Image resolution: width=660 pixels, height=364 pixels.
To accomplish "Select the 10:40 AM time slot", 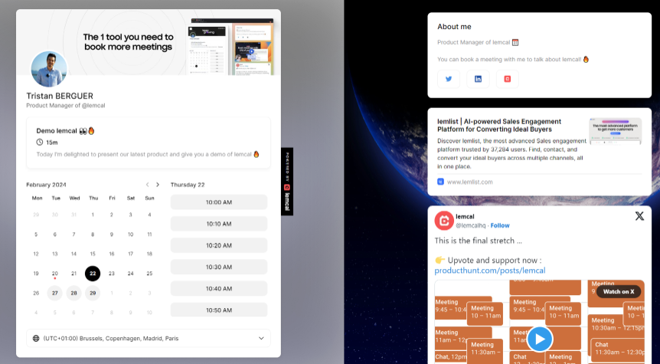I will pyautogui.click(x=219, y=289).
